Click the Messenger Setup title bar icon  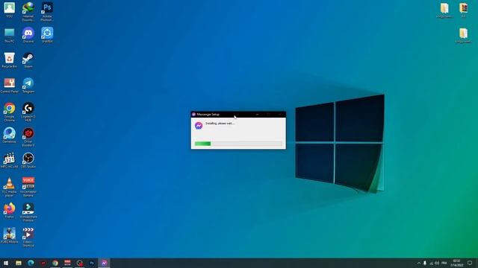click(x=193, y=114)
